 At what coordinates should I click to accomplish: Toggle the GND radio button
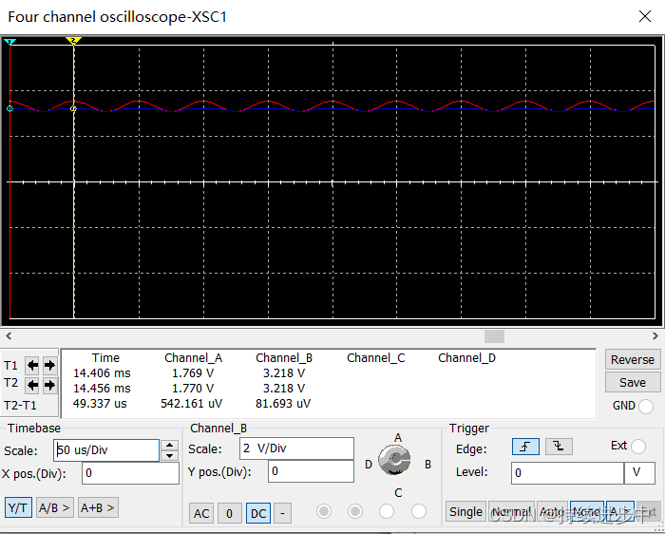(645, 406)
